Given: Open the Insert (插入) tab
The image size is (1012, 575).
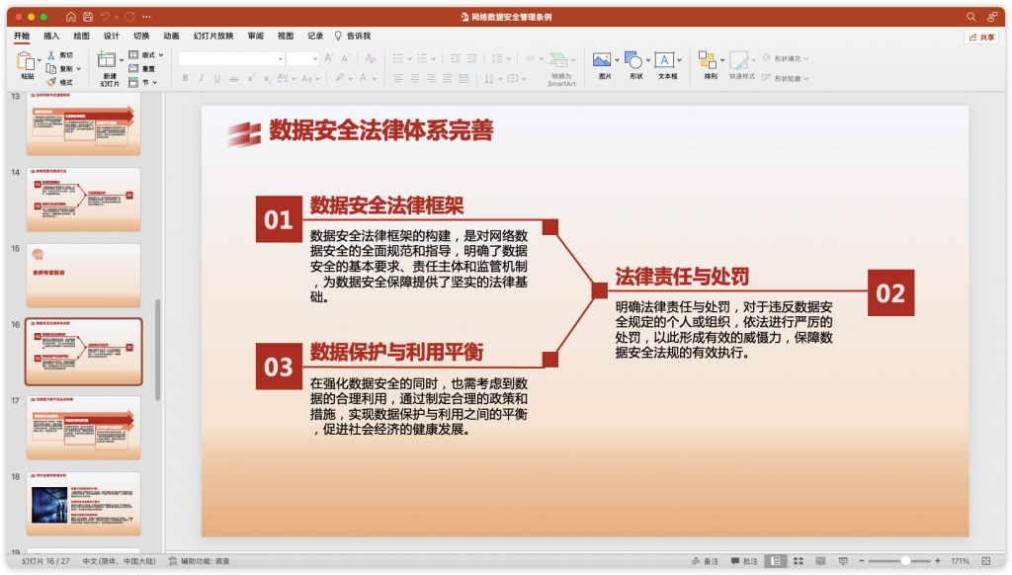Looking at the screenshot, I should pos(51,37).
